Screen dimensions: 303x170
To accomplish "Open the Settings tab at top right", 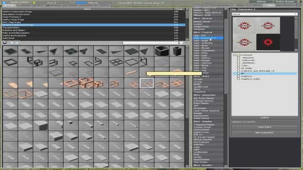I will (x=261, y=1).
